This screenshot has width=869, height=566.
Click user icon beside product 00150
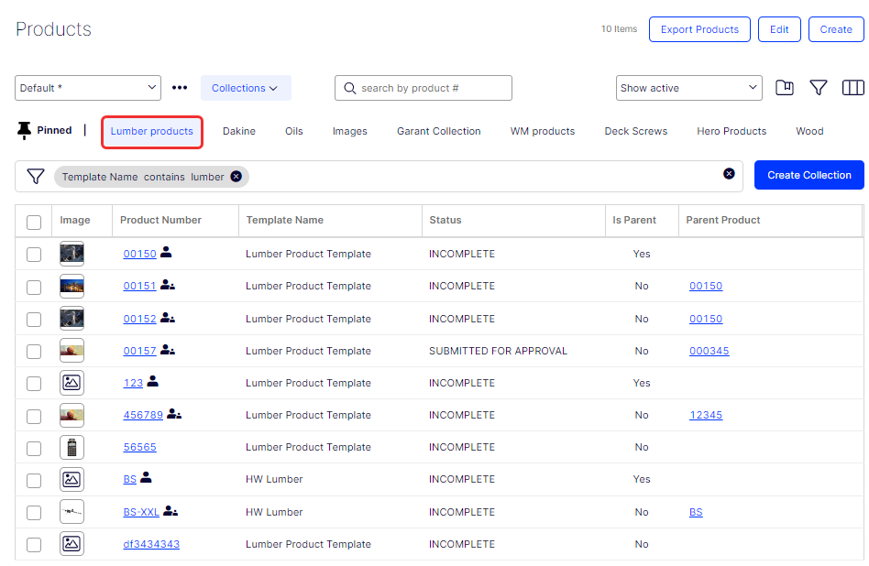(166, 253)
